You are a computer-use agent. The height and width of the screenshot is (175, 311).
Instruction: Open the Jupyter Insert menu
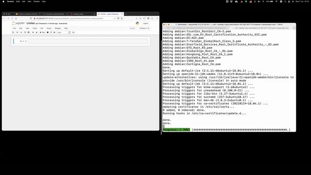35,28
